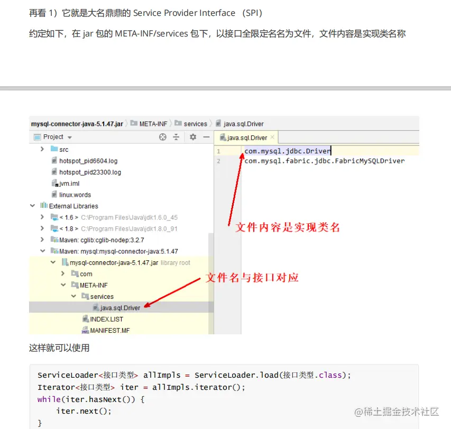
Task: Click the hotspot_pid23300.log file icon
Action: pyautogui.click(x=54, y=172)
